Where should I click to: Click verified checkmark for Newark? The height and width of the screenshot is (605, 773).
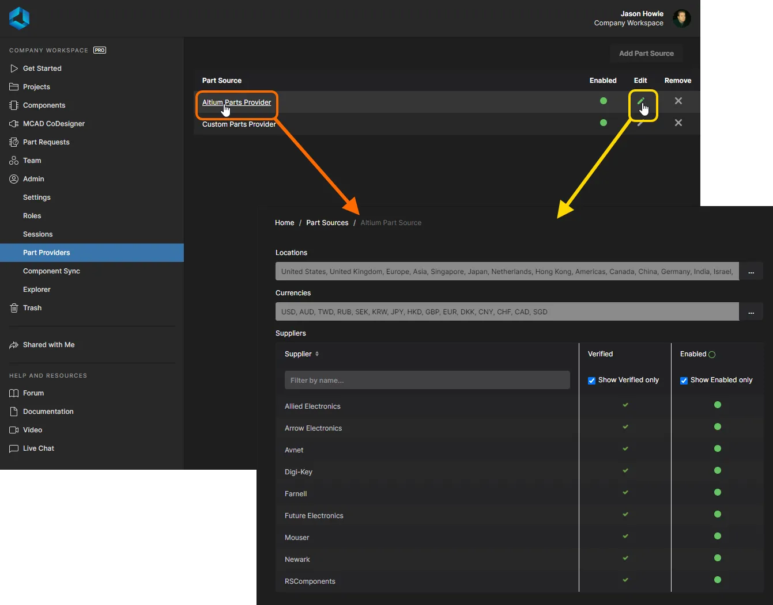tap(625, 558)
